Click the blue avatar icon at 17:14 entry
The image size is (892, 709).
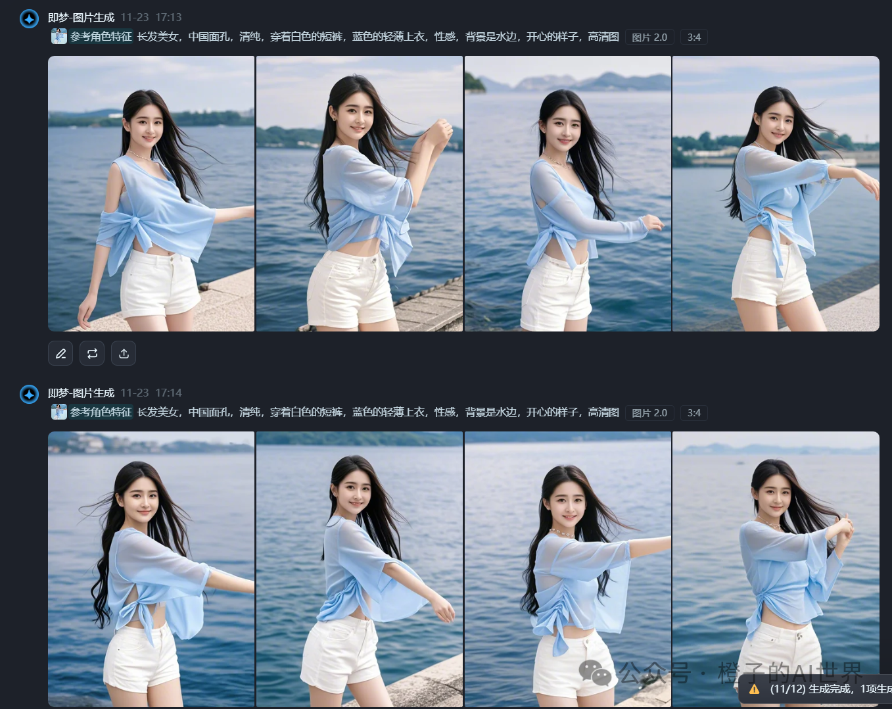(x=29, y=394)
